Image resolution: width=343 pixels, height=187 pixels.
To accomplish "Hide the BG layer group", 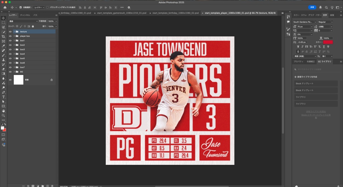I will [10, 72].
